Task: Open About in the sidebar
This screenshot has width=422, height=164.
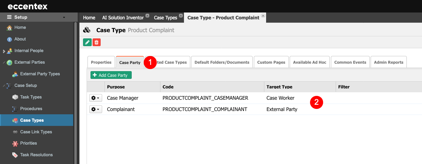Action: pos(20,39)
